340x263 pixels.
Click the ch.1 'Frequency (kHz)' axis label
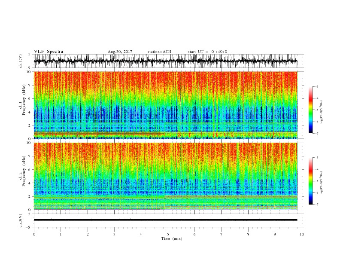pos(24,99)
